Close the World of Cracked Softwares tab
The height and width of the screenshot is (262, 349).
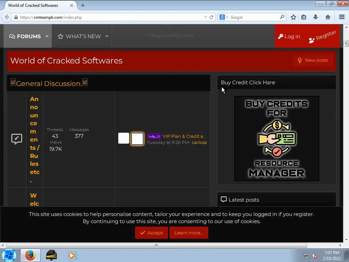tap(72, 5)
